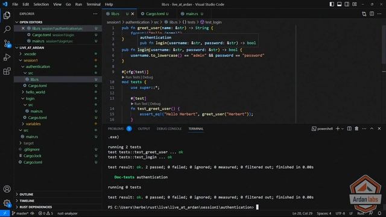Open the Help menu

(109, 4)
